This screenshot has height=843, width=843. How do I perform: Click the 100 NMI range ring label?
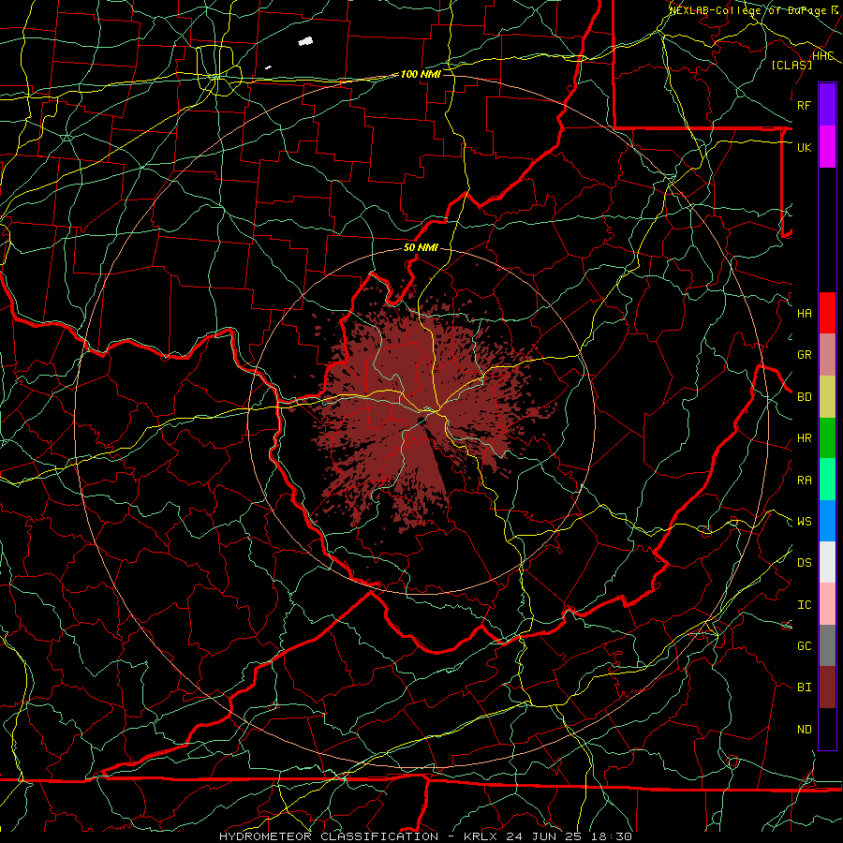421,74
